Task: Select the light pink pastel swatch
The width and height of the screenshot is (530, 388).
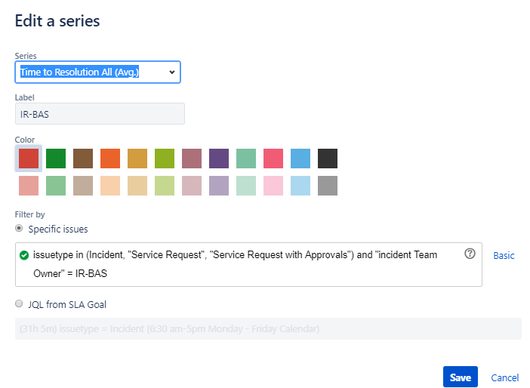Action: (273, 186)
